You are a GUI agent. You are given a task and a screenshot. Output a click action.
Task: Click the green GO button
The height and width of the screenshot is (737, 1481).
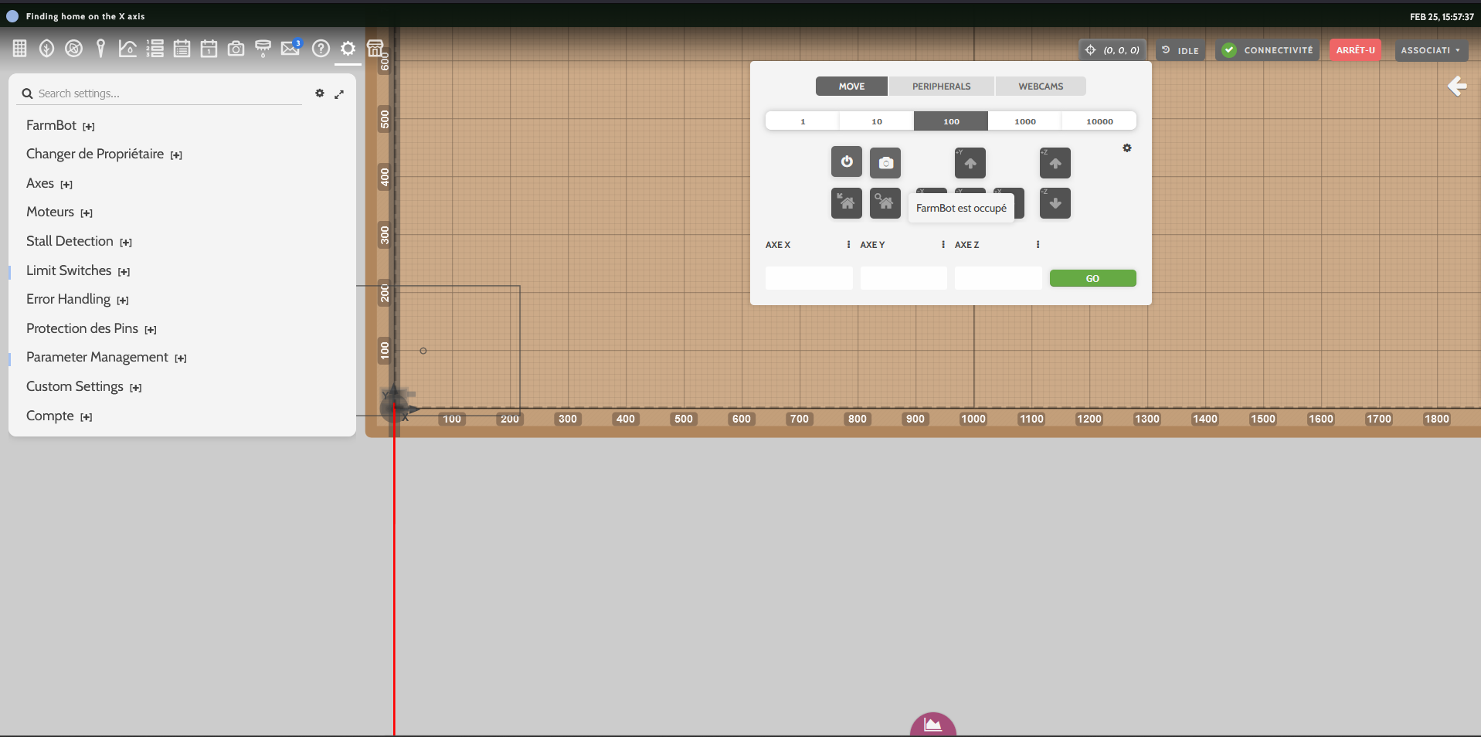1092,278
